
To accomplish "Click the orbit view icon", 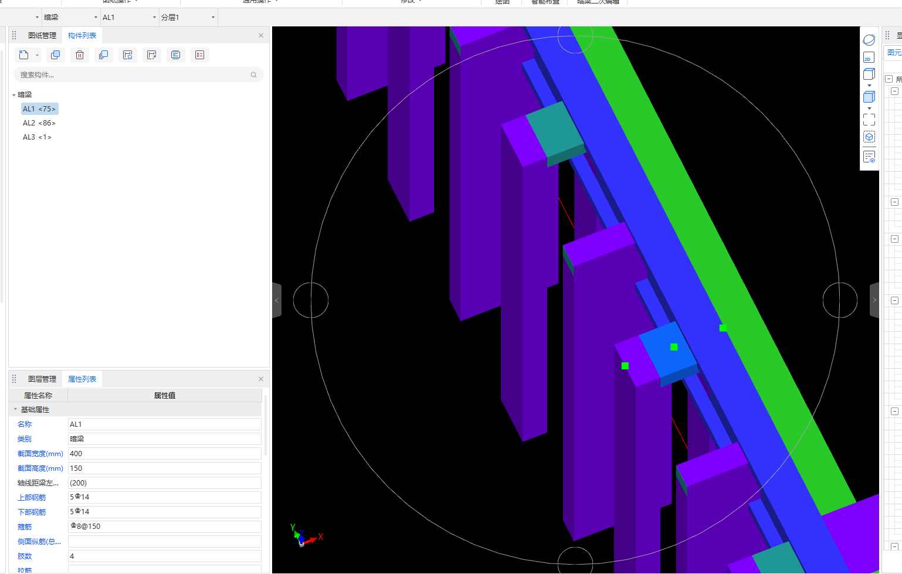I will click(869, 40).
